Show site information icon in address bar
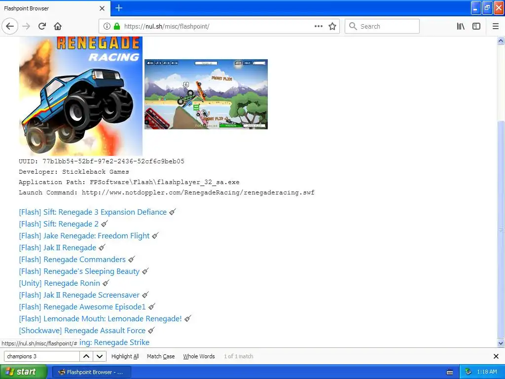Screen dimensions: 505x379 (107, 26)
